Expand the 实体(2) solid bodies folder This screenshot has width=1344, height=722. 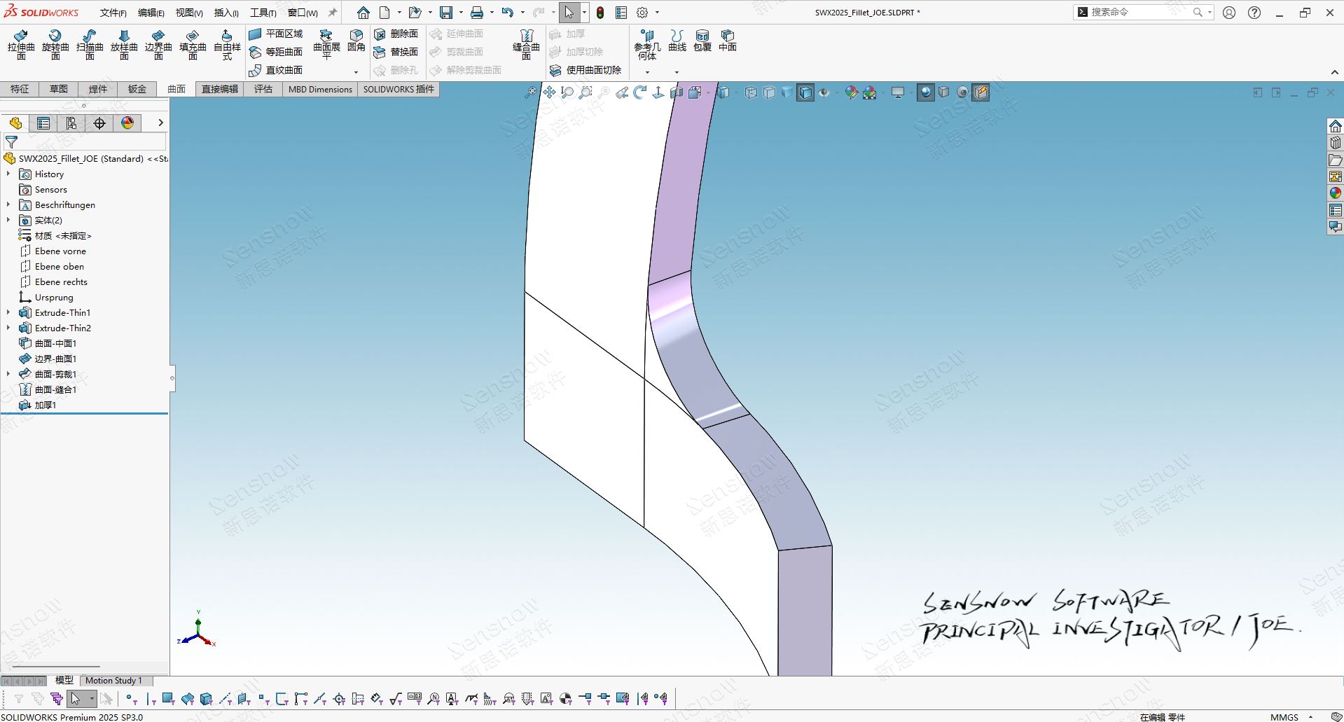(x=8, y=221)
